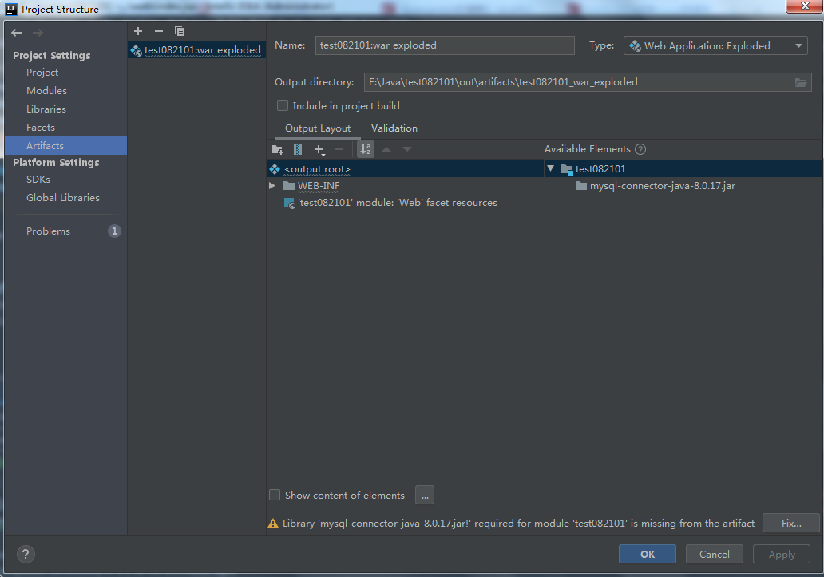Open the artifact Type dropdown
824x577 pixels.
click(715, 45)
